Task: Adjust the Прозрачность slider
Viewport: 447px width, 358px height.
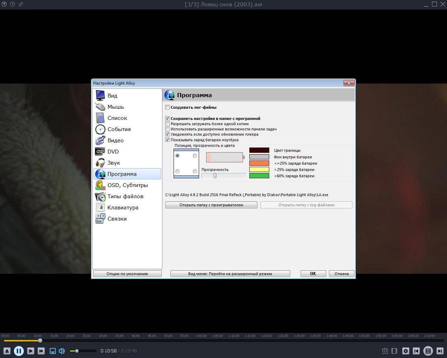Action: click(x=224, y=176)
